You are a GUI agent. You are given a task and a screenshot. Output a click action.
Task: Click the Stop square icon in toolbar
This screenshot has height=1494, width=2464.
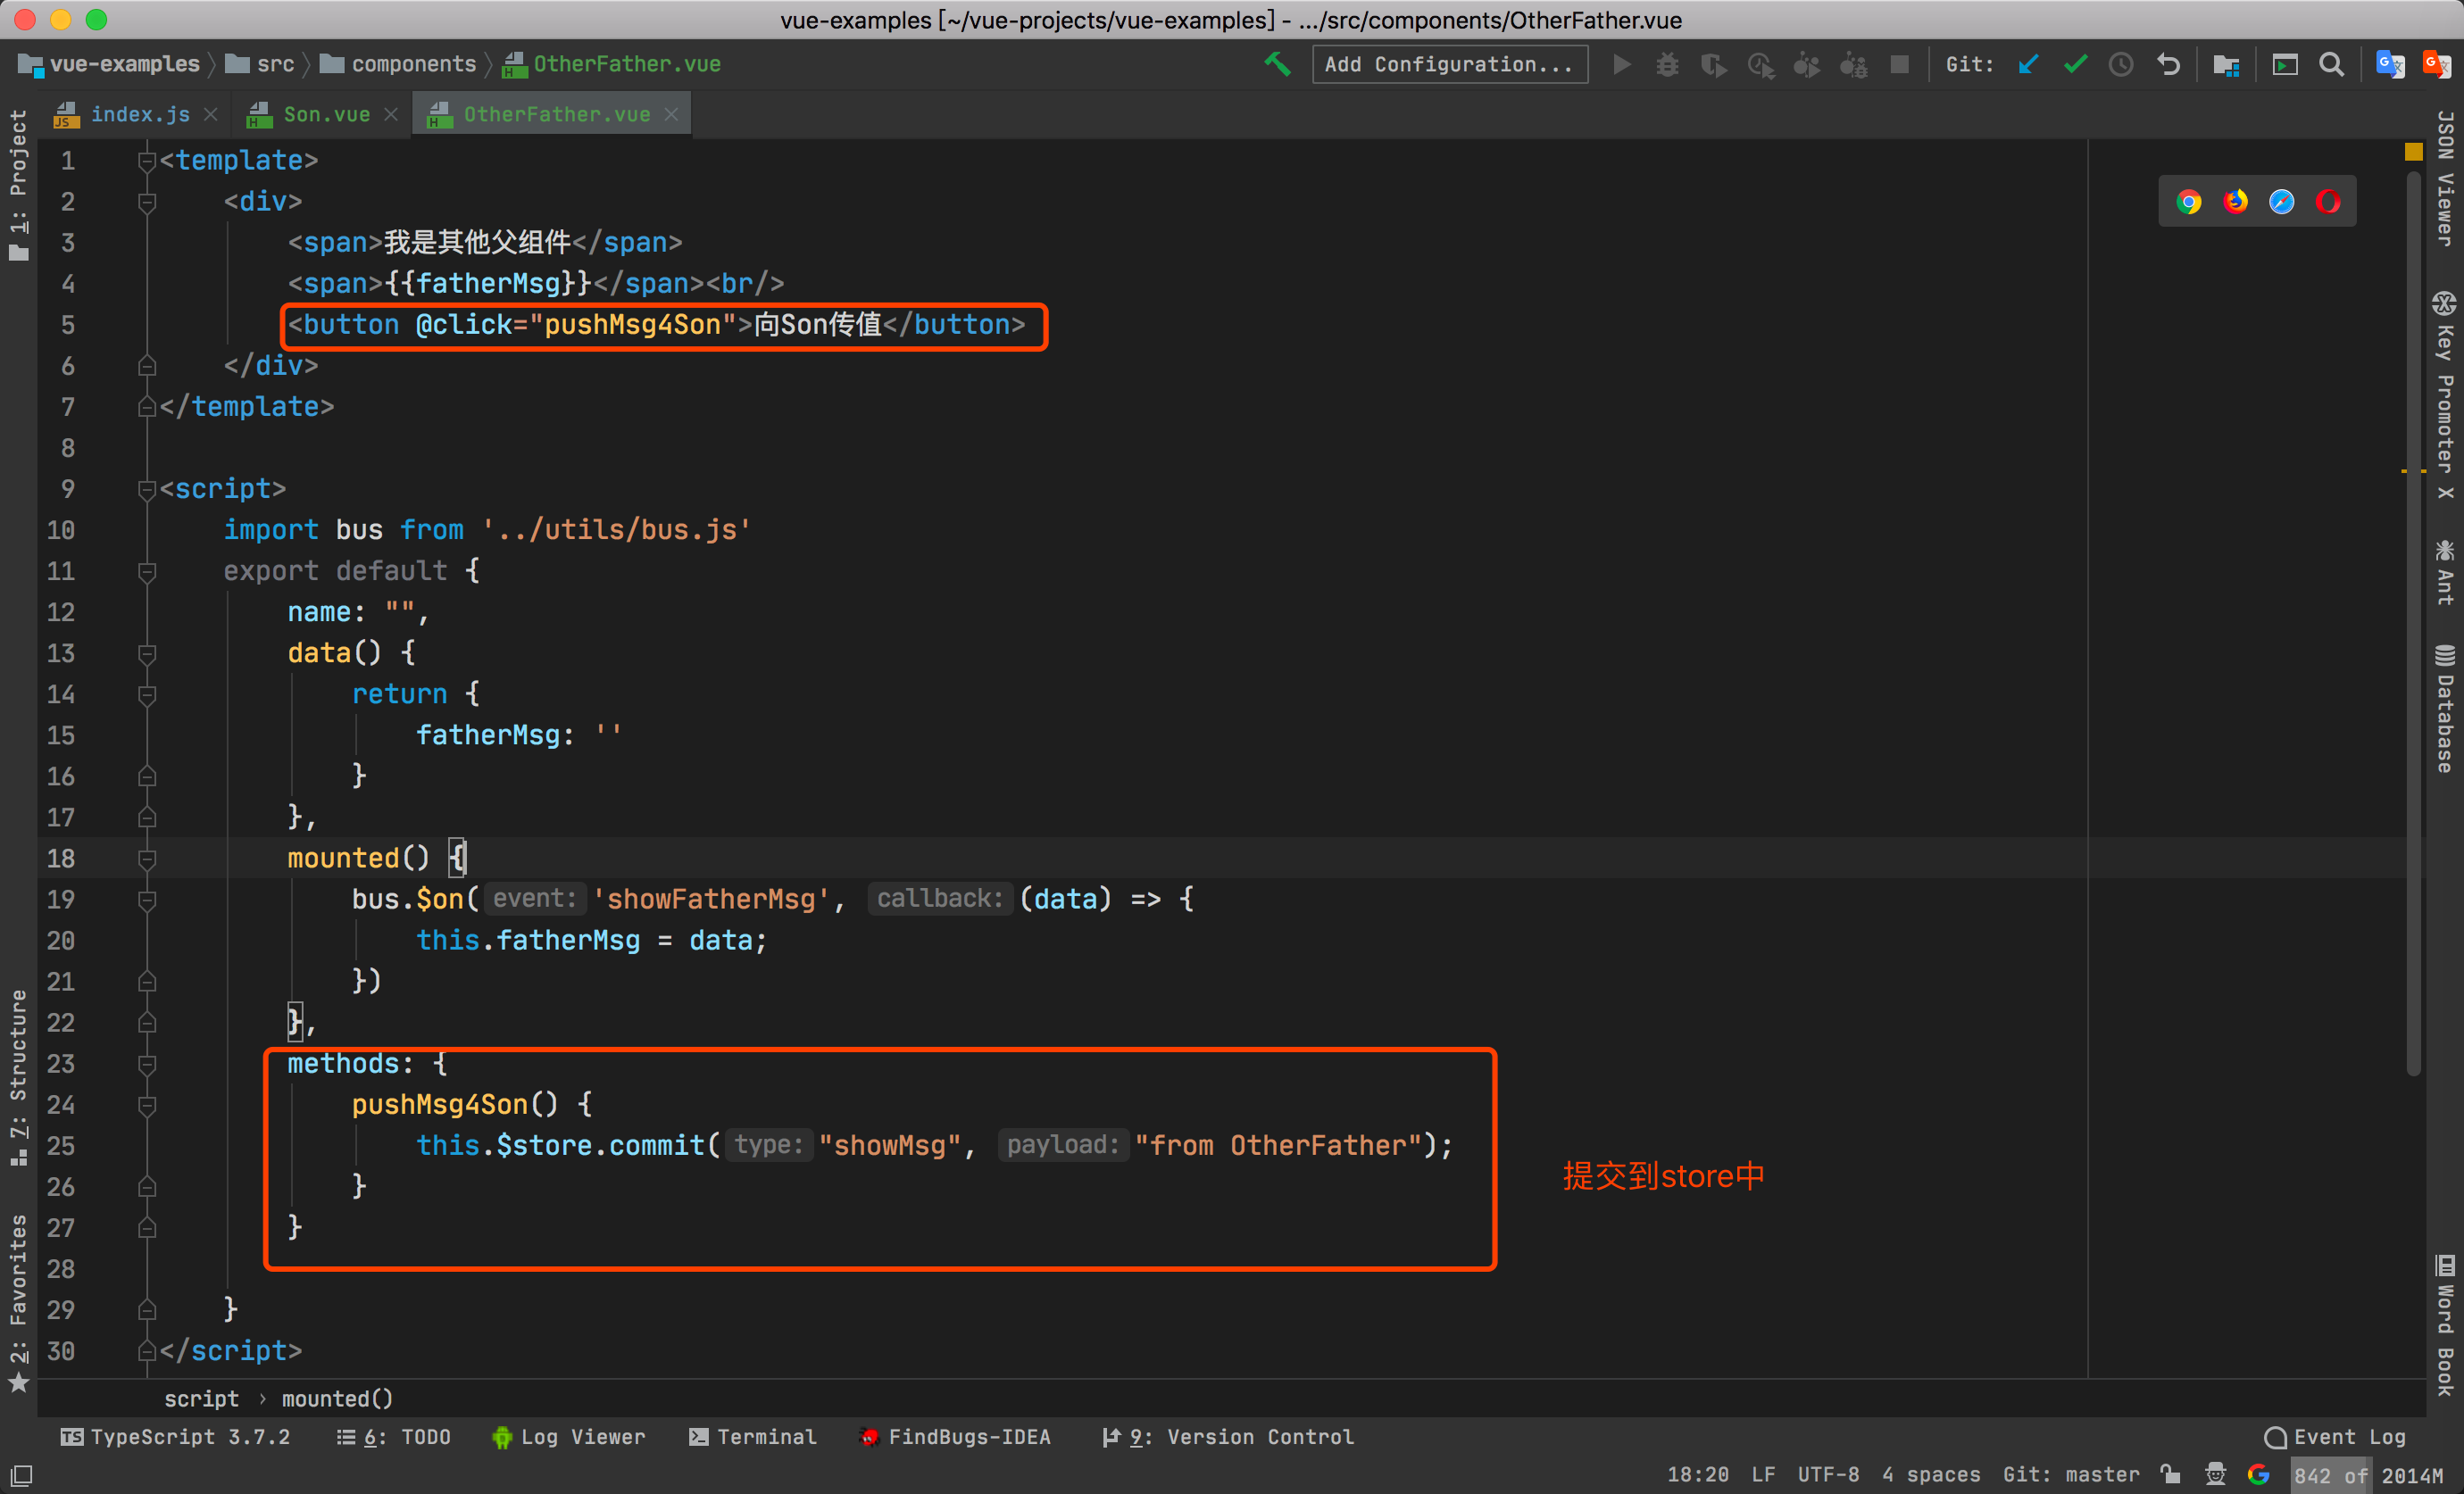1899,64
